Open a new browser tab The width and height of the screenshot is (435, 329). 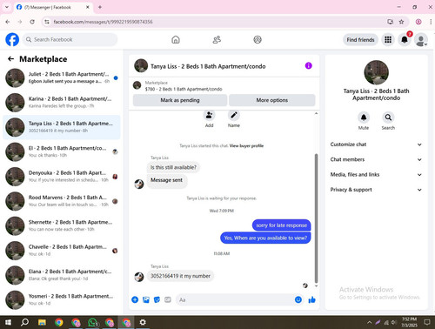point(100,7)
